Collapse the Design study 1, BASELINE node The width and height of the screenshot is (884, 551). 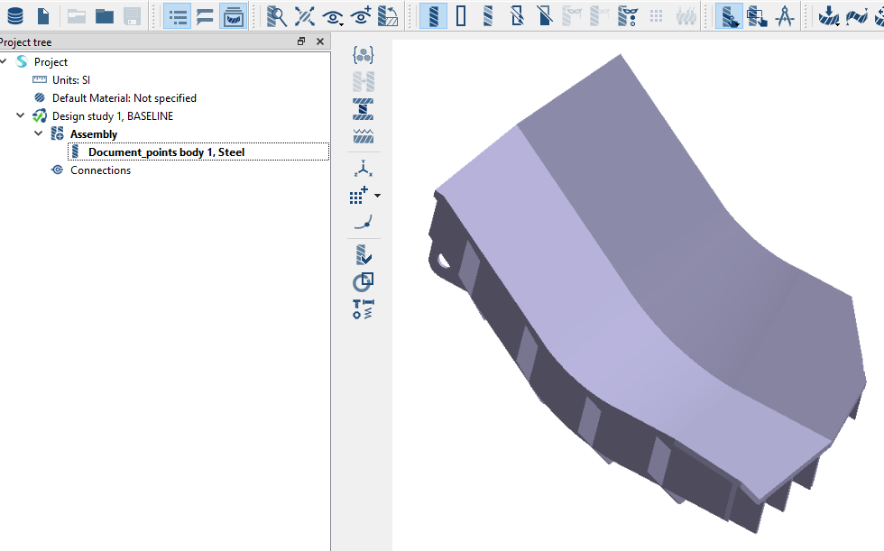(x=20, y=116)
